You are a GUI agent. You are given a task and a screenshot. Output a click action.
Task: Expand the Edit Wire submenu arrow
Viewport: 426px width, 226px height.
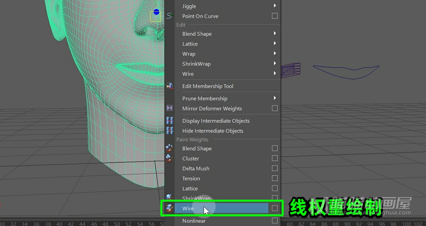275,73
